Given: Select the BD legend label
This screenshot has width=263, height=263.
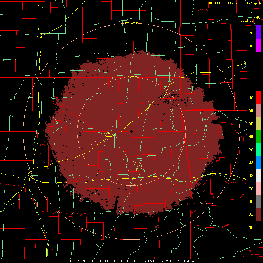Looking at the screenshot, I should pyautogui.click(x=251, y=124).
